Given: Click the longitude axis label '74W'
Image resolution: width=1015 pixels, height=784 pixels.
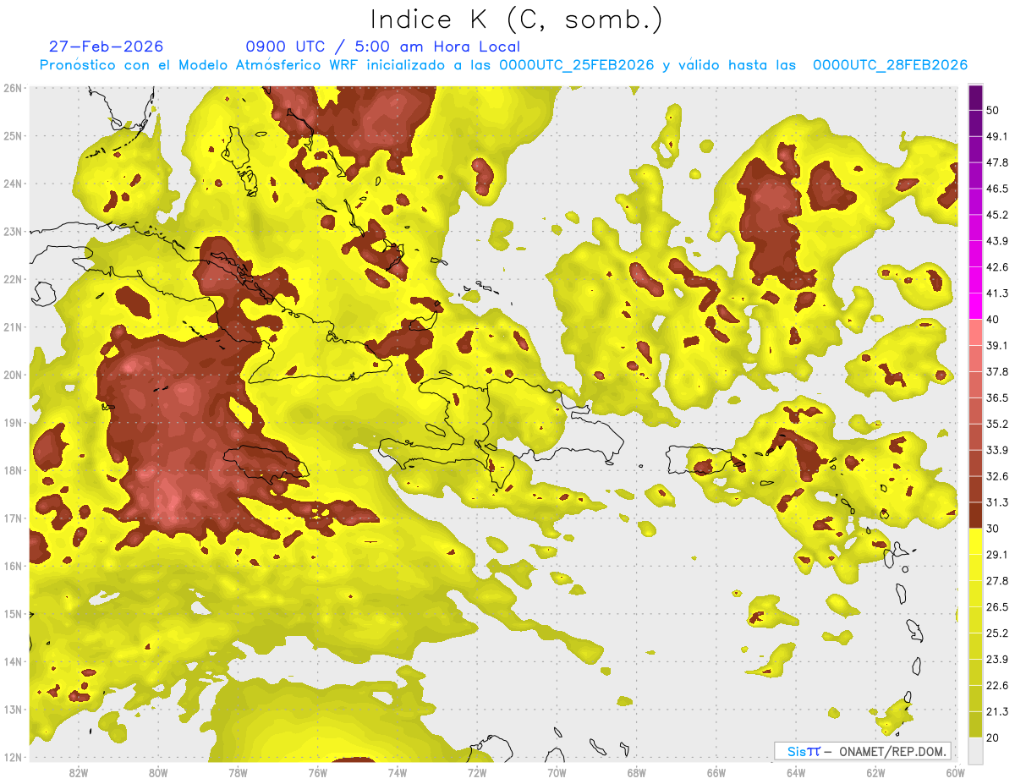Looking at the screenshot, I should 398,772.
